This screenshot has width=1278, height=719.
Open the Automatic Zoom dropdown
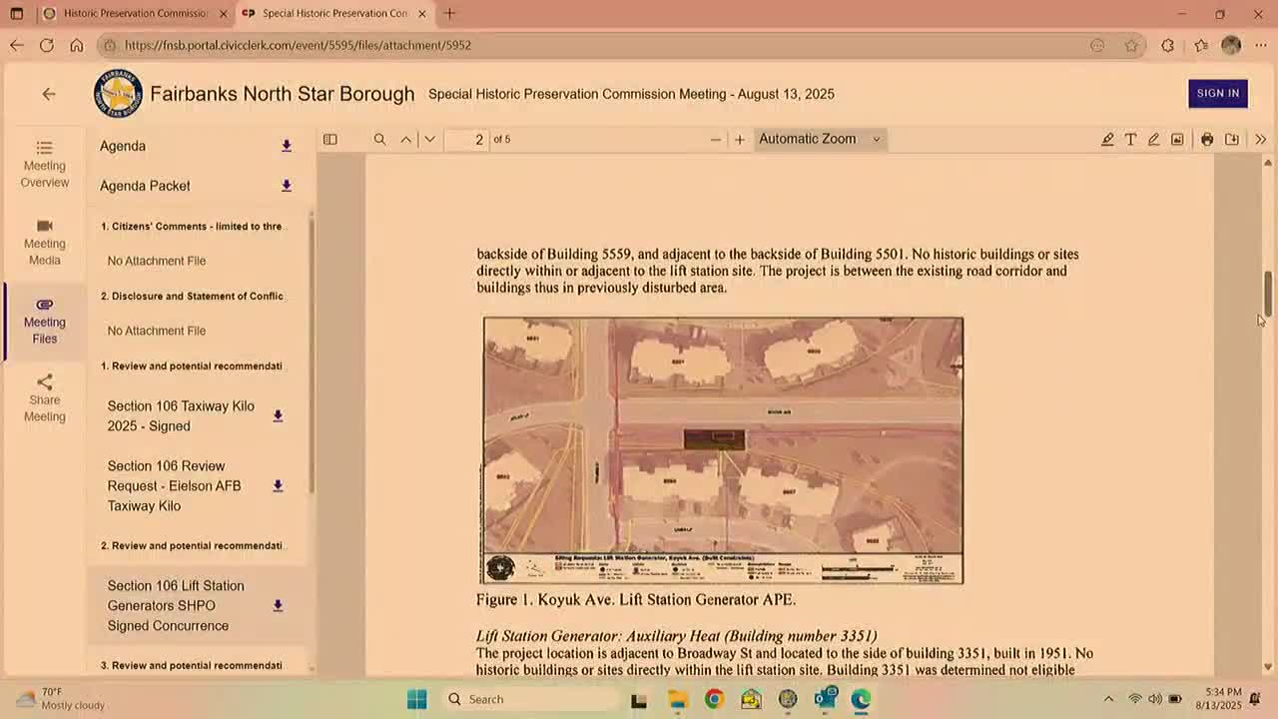[x=819, y=139]
